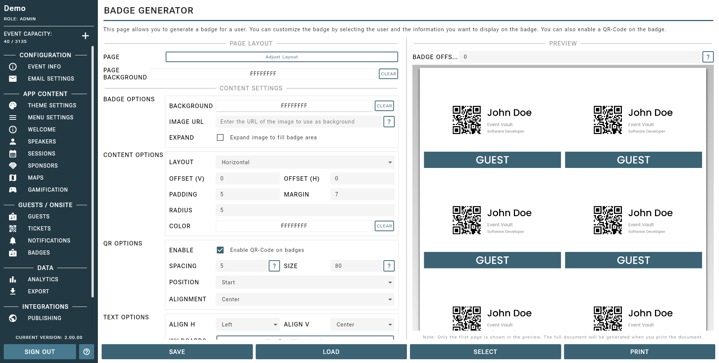
Task: Click the Margin input field
Action: click(363, 194)
